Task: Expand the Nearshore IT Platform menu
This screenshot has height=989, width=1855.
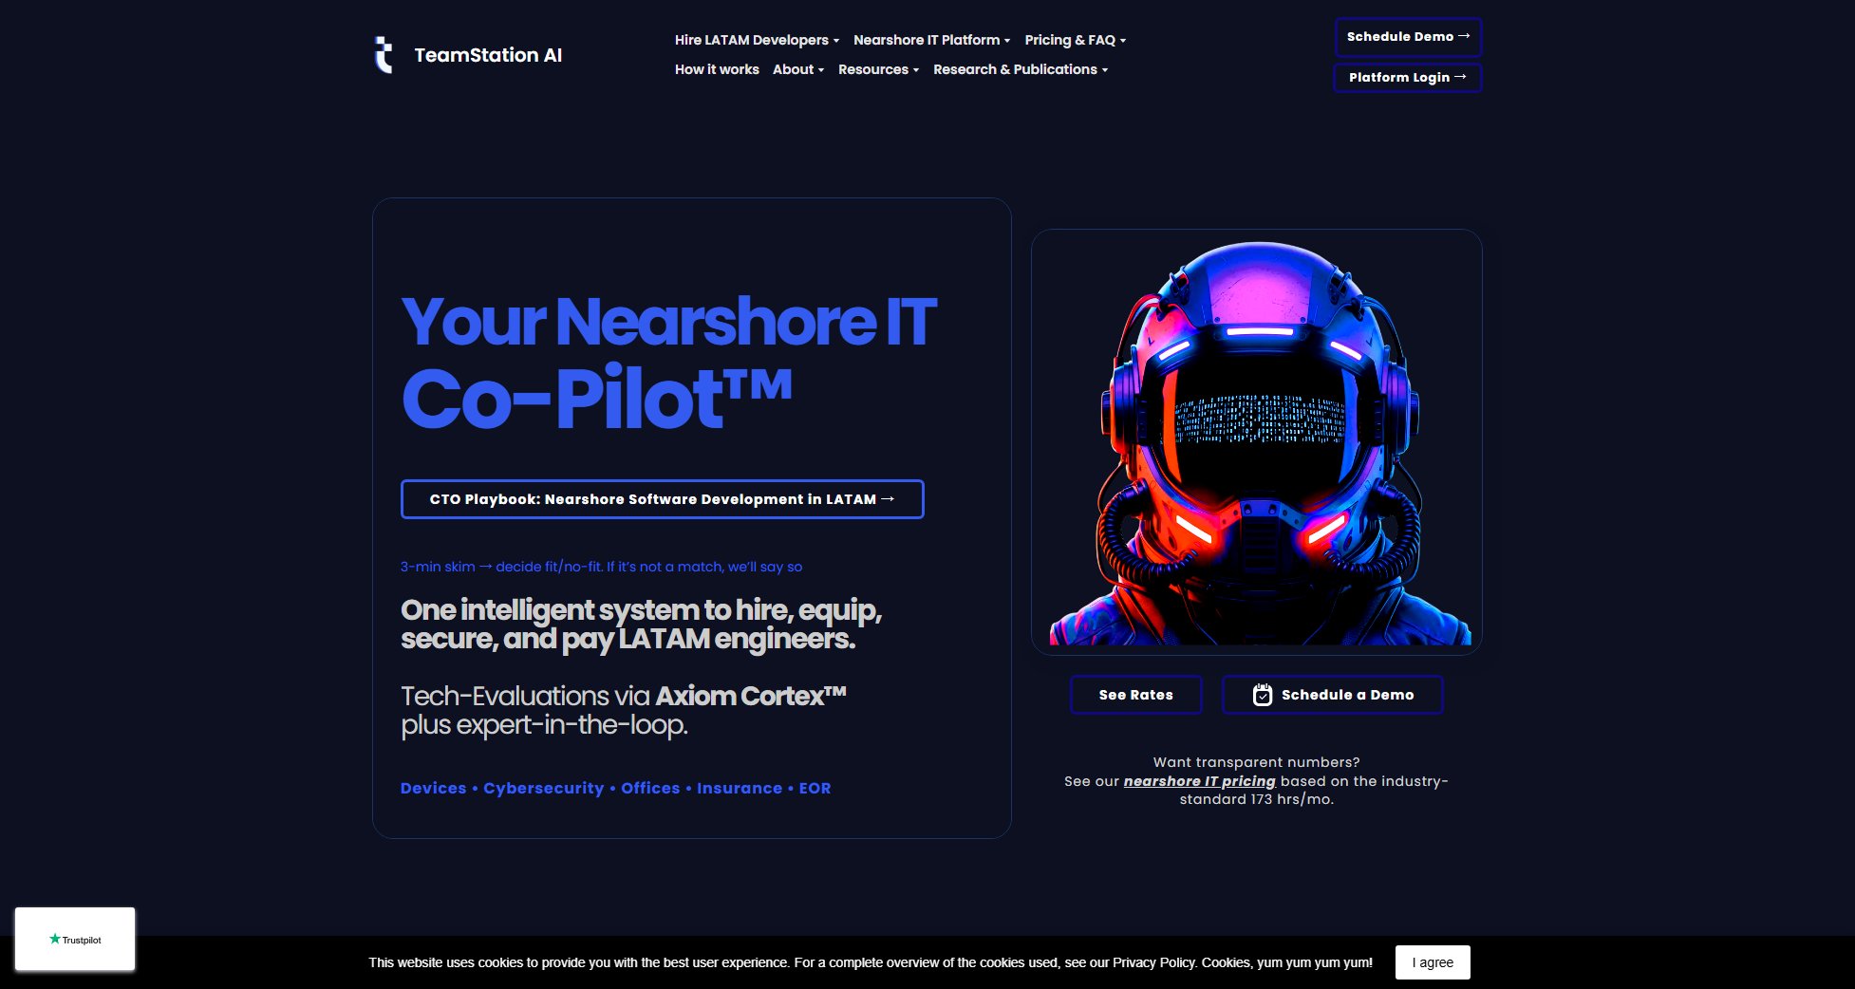Action: pos(931,40)
